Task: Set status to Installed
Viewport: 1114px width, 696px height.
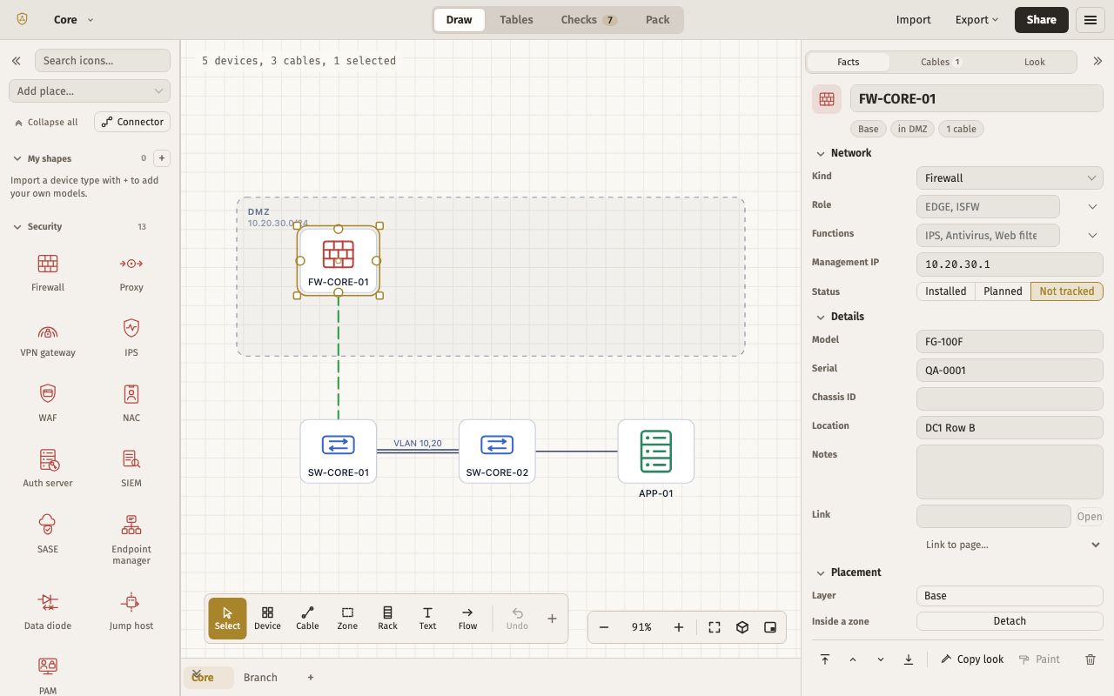Action: tap(946, 291)
